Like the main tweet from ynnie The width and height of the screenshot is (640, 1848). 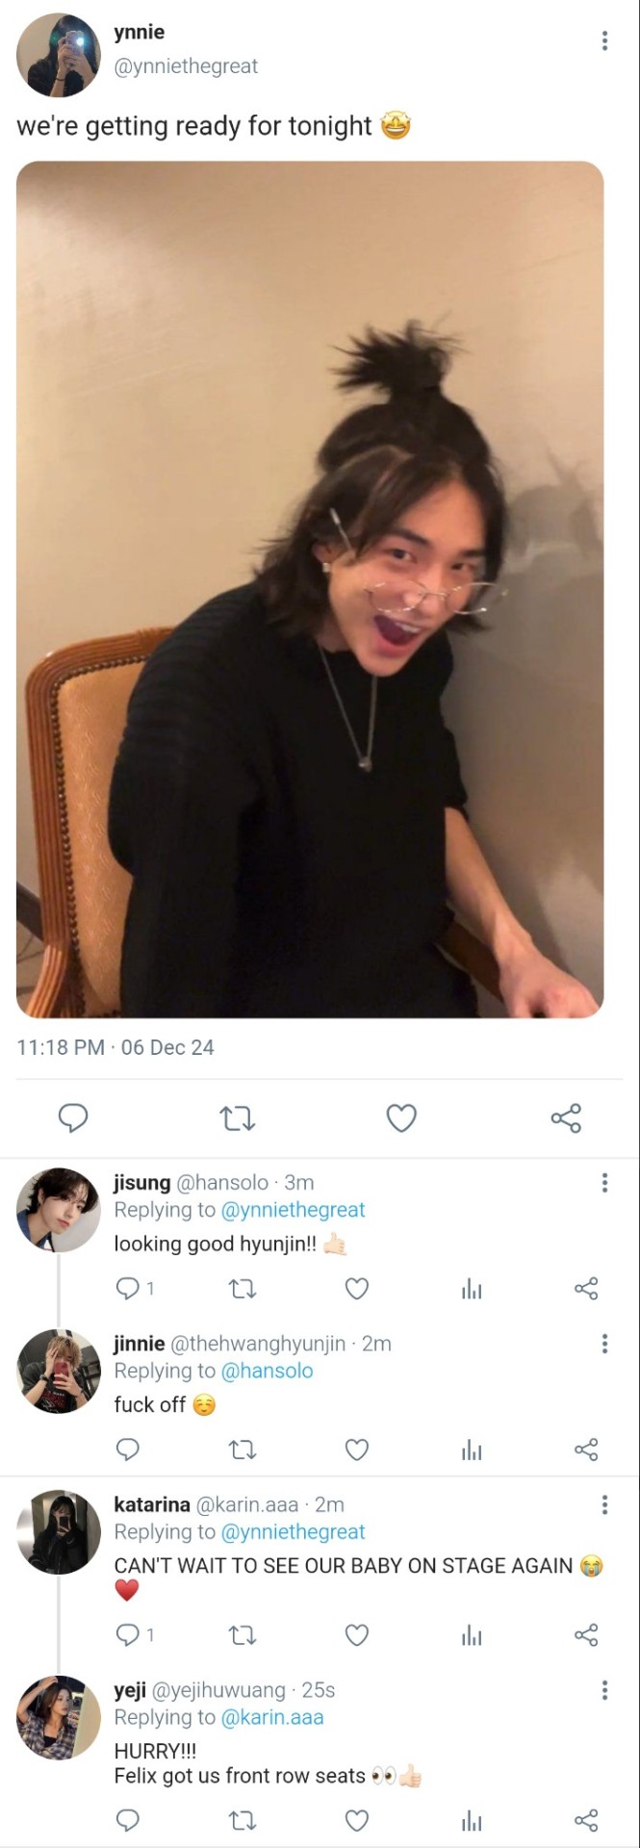point(401,1118)
